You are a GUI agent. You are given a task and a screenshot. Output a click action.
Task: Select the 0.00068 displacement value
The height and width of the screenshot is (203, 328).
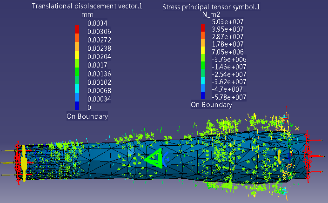coord(99,91)
